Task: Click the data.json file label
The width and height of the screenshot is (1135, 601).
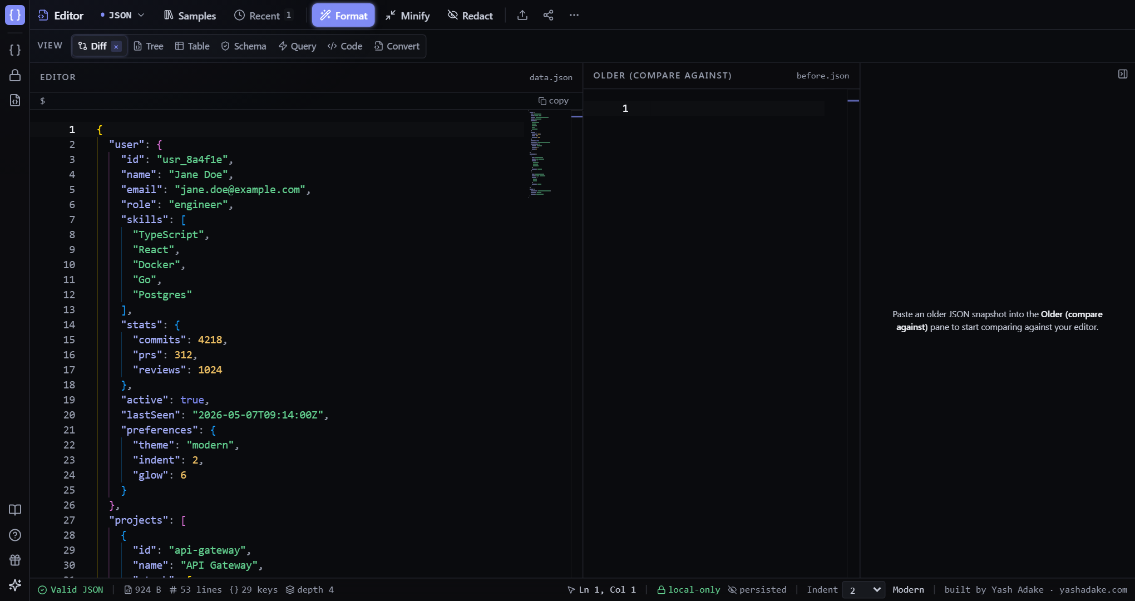Action: 551,77
